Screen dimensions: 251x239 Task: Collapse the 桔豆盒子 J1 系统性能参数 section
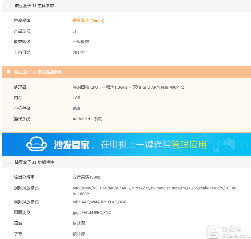pos(9,72)
